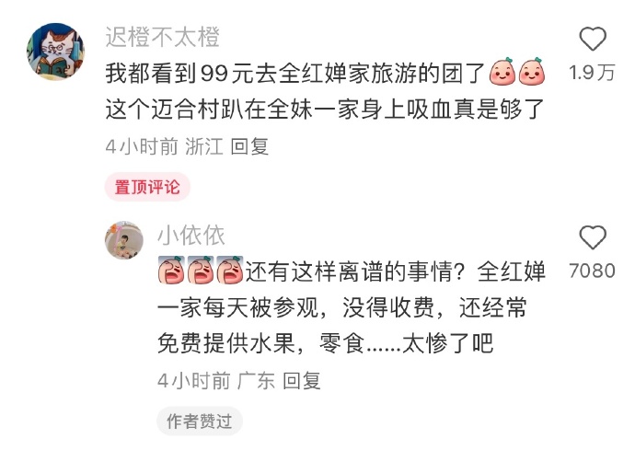The width and height of the screenshot is (635, 450).
Task: Tap the 7080 like count
Action: pos(592,271)
